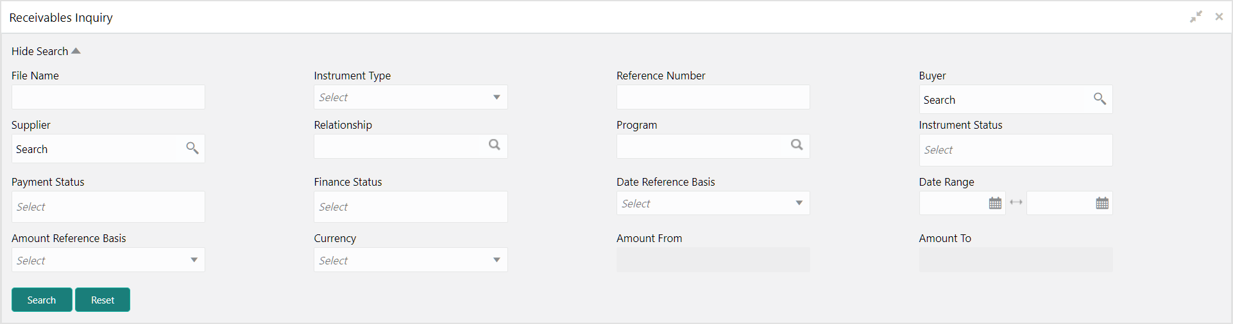1233x324 pixels.
Task: Open the Payment Status multi-select field
Action: [x=108, y=207]
